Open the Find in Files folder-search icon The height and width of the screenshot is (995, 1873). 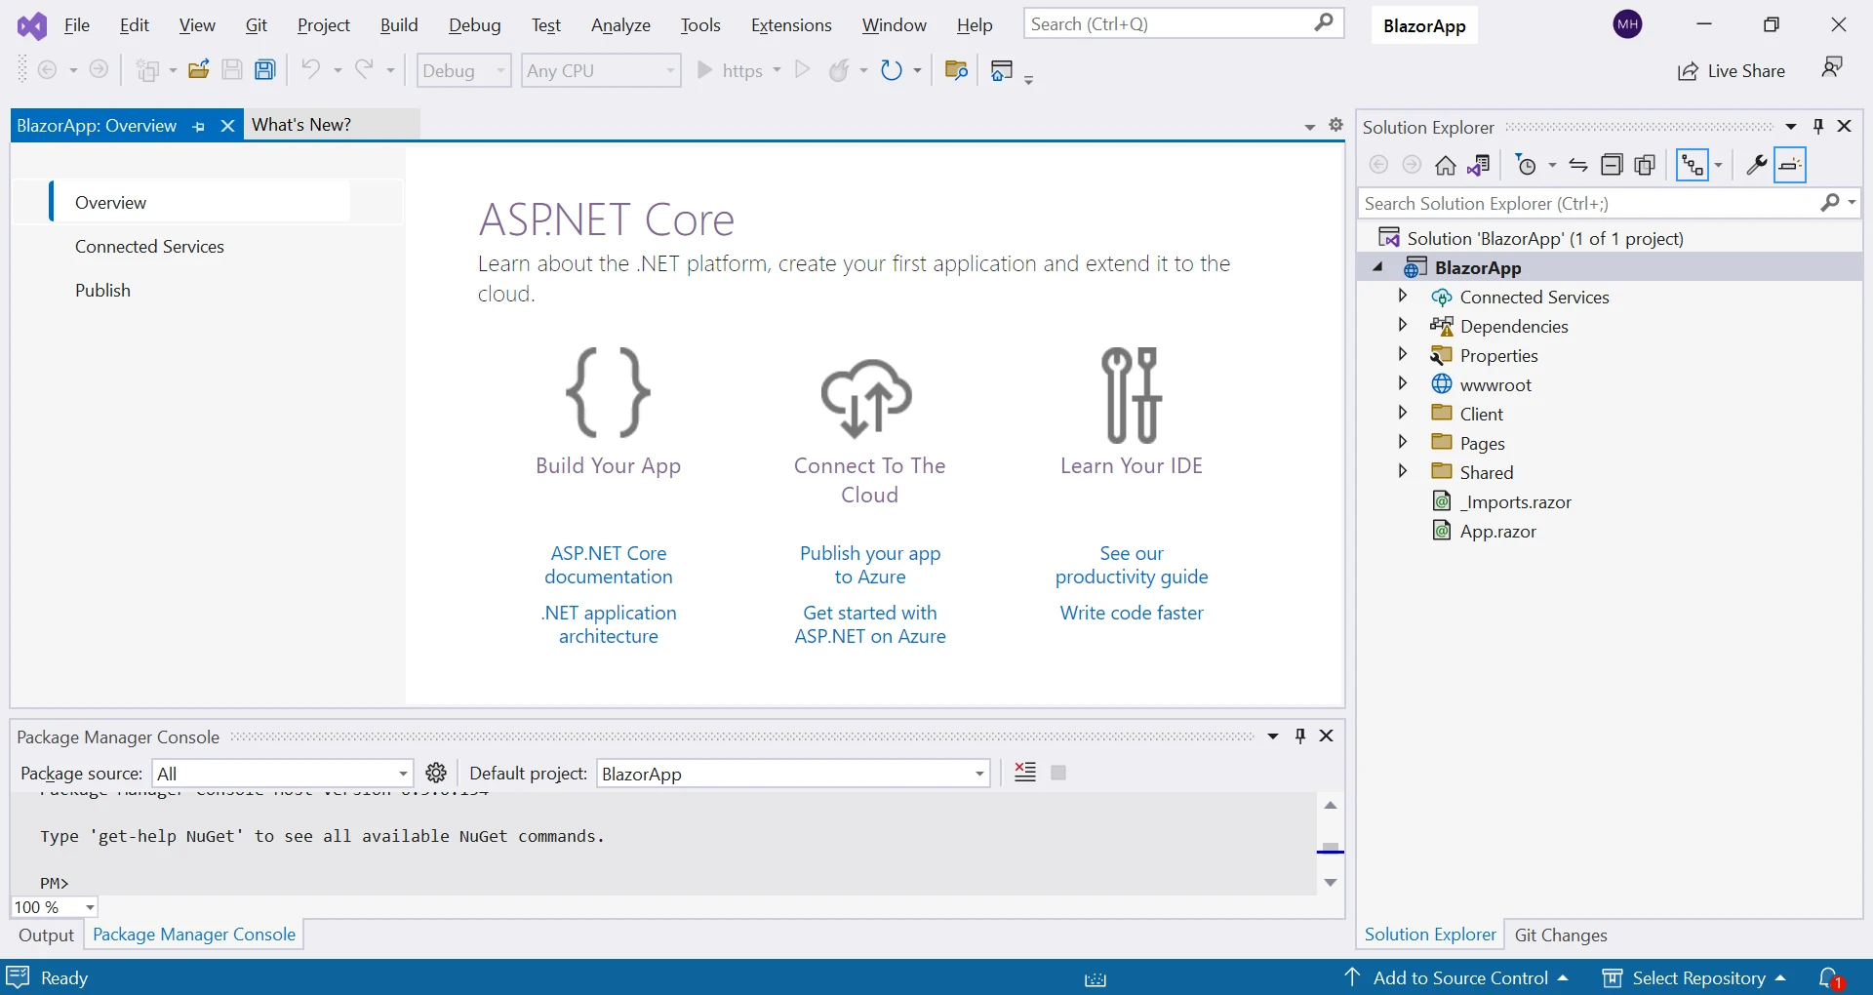[956, 70]
